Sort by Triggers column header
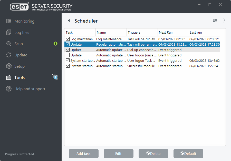Image resolution: width=231 pixels, height=161 pixels. (142, 33)
